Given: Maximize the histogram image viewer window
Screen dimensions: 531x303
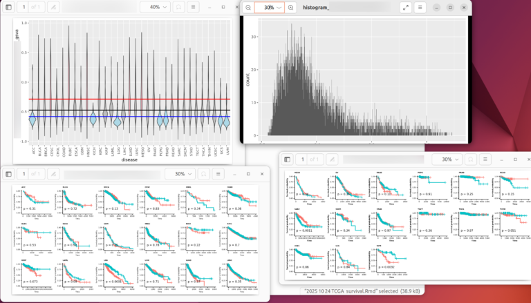Looking at the screenshot, I should click(x=449, y=7).
